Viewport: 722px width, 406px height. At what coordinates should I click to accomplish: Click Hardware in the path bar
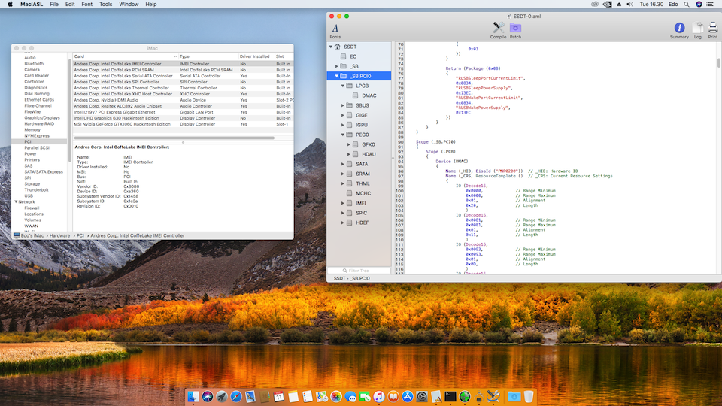pyautogui.click(x=60, y=235)
